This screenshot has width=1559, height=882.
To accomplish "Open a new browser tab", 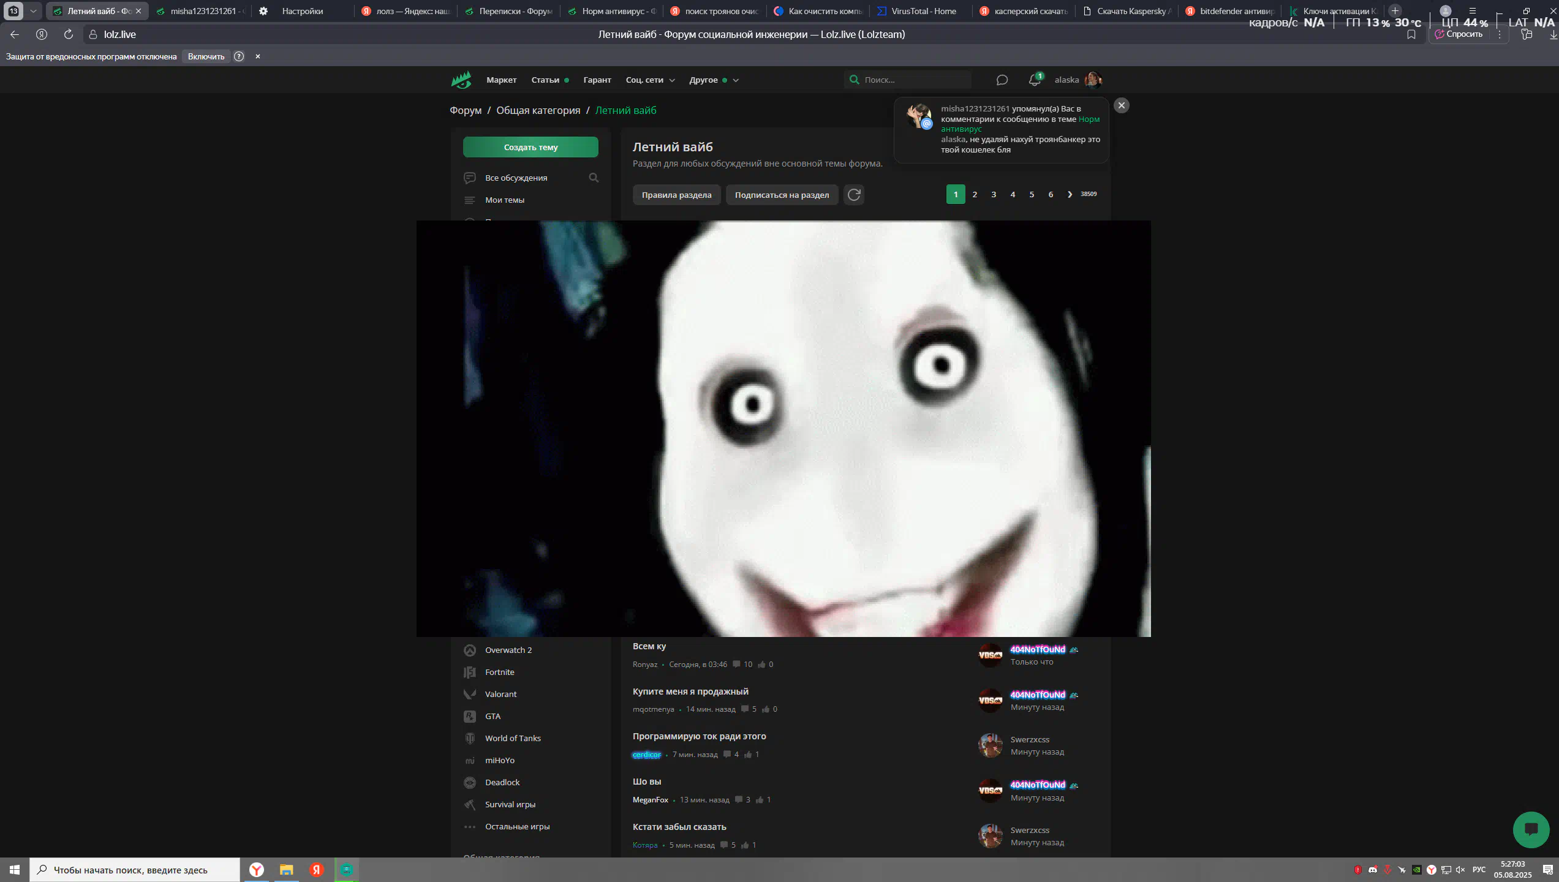I will (x=1395, y=10).
